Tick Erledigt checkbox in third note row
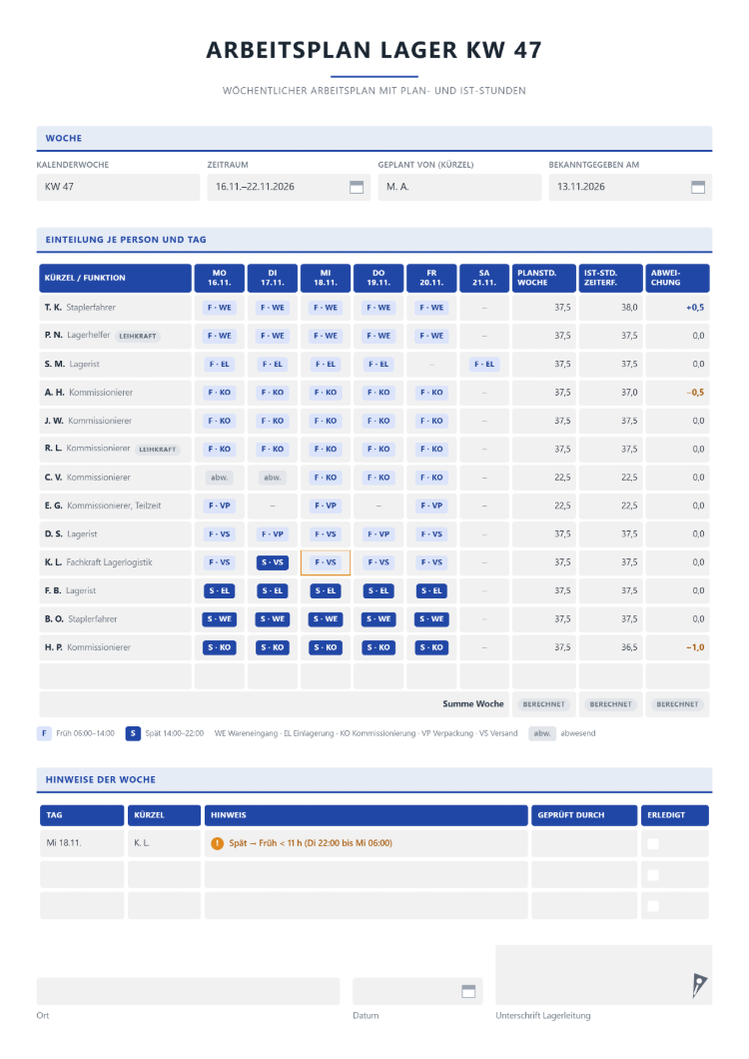 pyautogui.click(x=653, y=906)
